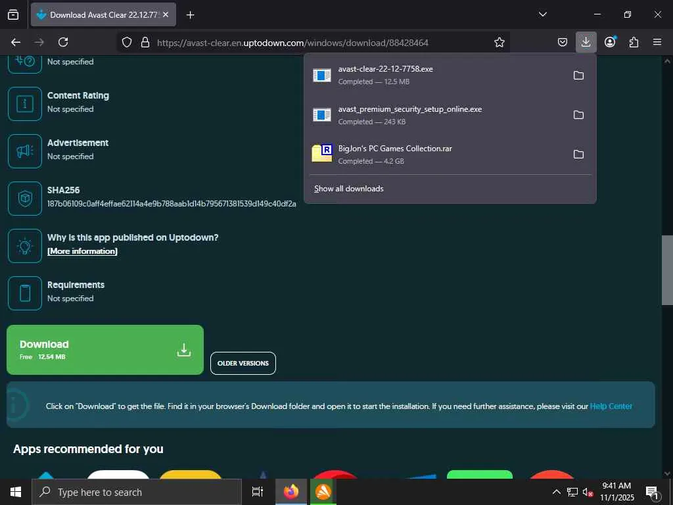Open Firefox account menu
The image size is (673, 505).
(x=610, y=42)
